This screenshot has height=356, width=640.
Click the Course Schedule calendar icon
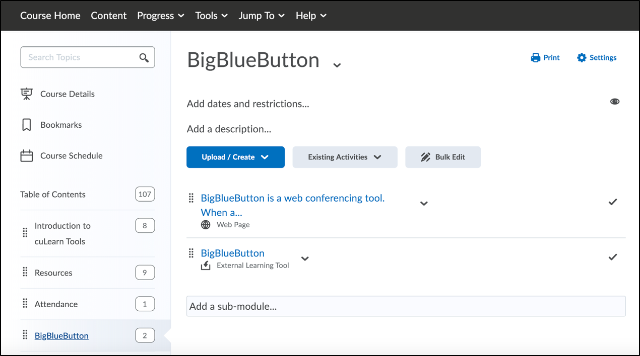tap(27, 156)
